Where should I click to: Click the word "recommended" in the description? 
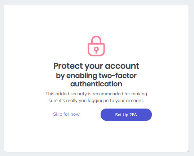(108, 94)
